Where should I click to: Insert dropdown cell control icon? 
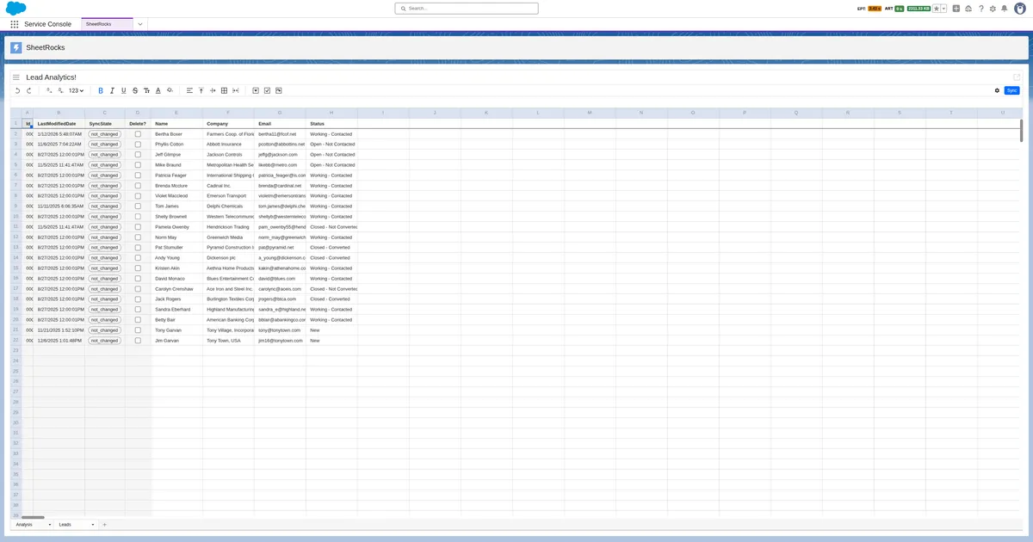click(x=256, y=90)
